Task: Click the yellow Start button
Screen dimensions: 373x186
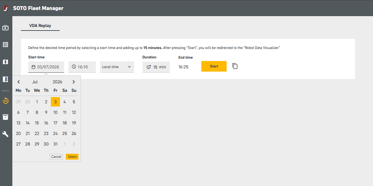Action: 214,66
